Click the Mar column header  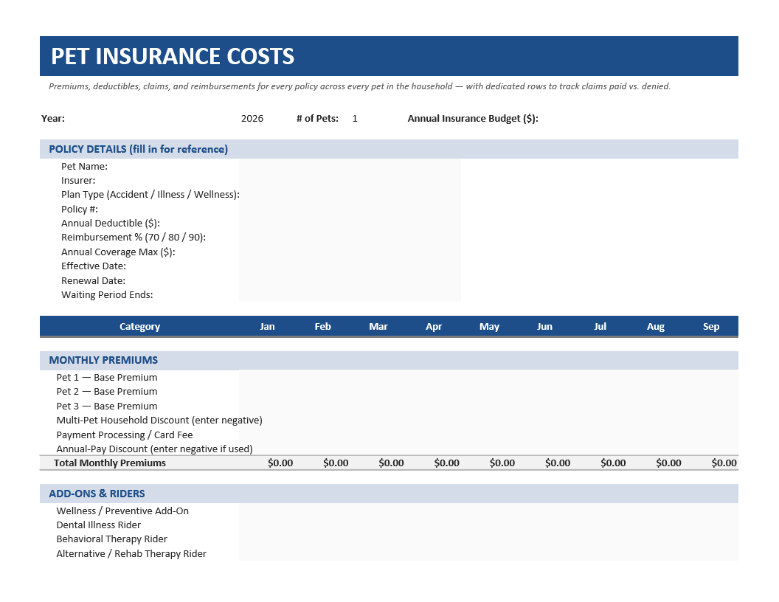pyautogui.click(x=378, y=326)
